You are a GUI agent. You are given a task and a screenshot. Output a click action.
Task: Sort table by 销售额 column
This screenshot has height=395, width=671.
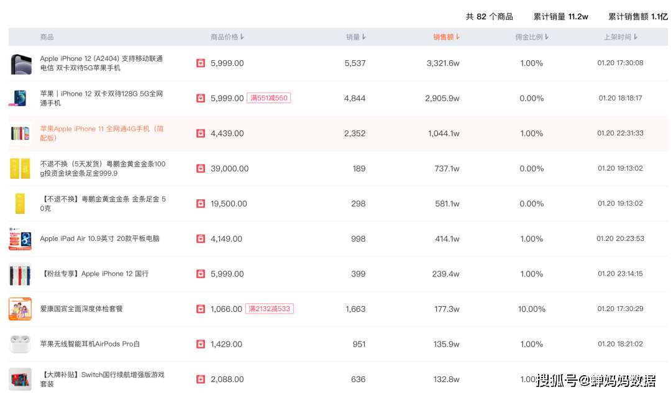click(x=446, y=37)
